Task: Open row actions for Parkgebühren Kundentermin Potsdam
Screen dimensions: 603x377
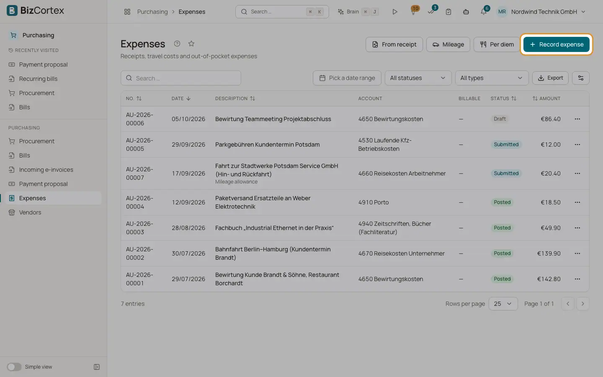Action: [577, 145]
